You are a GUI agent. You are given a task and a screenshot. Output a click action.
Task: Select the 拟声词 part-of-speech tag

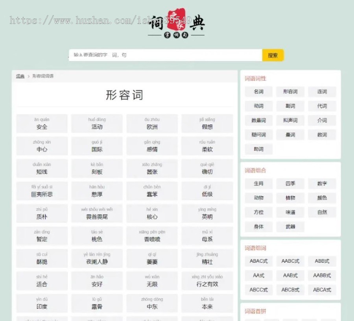point(290,121)
